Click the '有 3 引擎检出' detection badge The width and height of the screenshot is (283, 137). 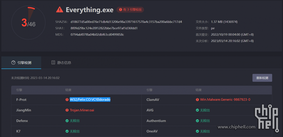[130, 10]
